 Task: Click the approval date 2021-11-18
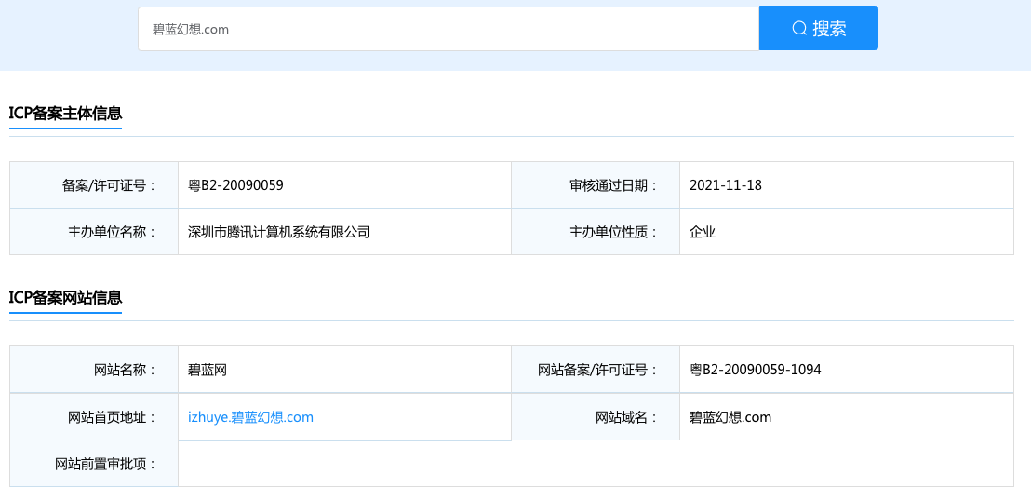pos(725,185)
